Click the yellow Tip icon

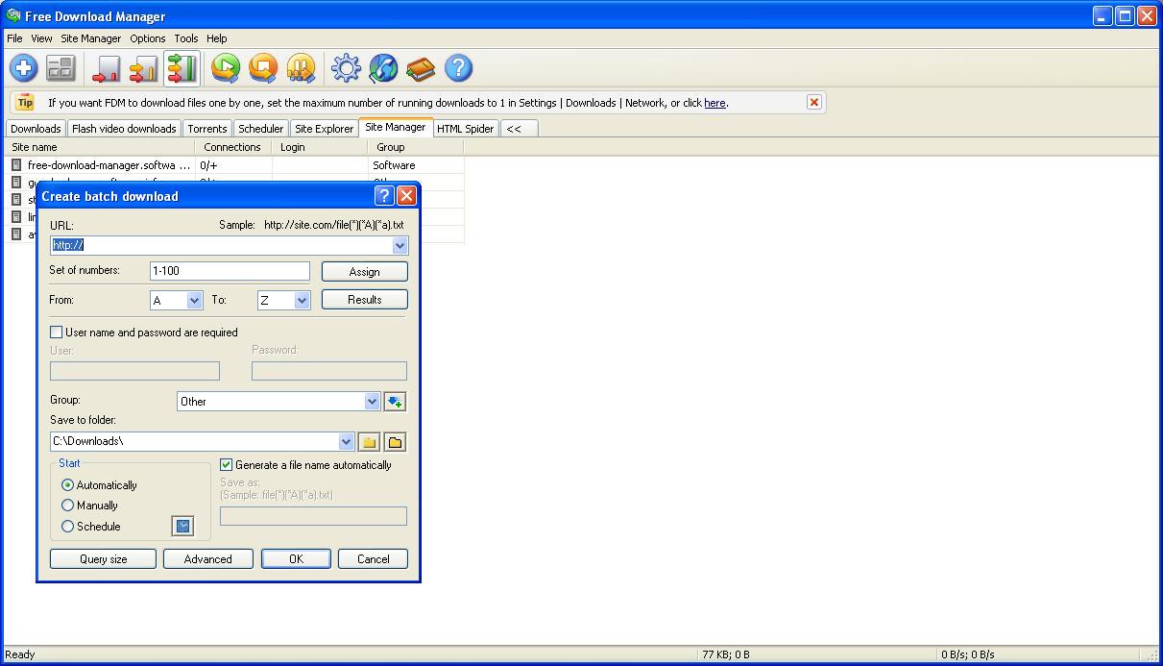(25, 103)
